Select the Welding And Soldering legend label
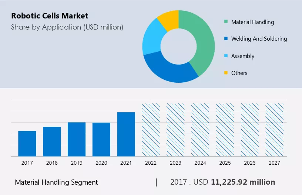The width and height of the screenshot is (302, 195). pos(259,39)
